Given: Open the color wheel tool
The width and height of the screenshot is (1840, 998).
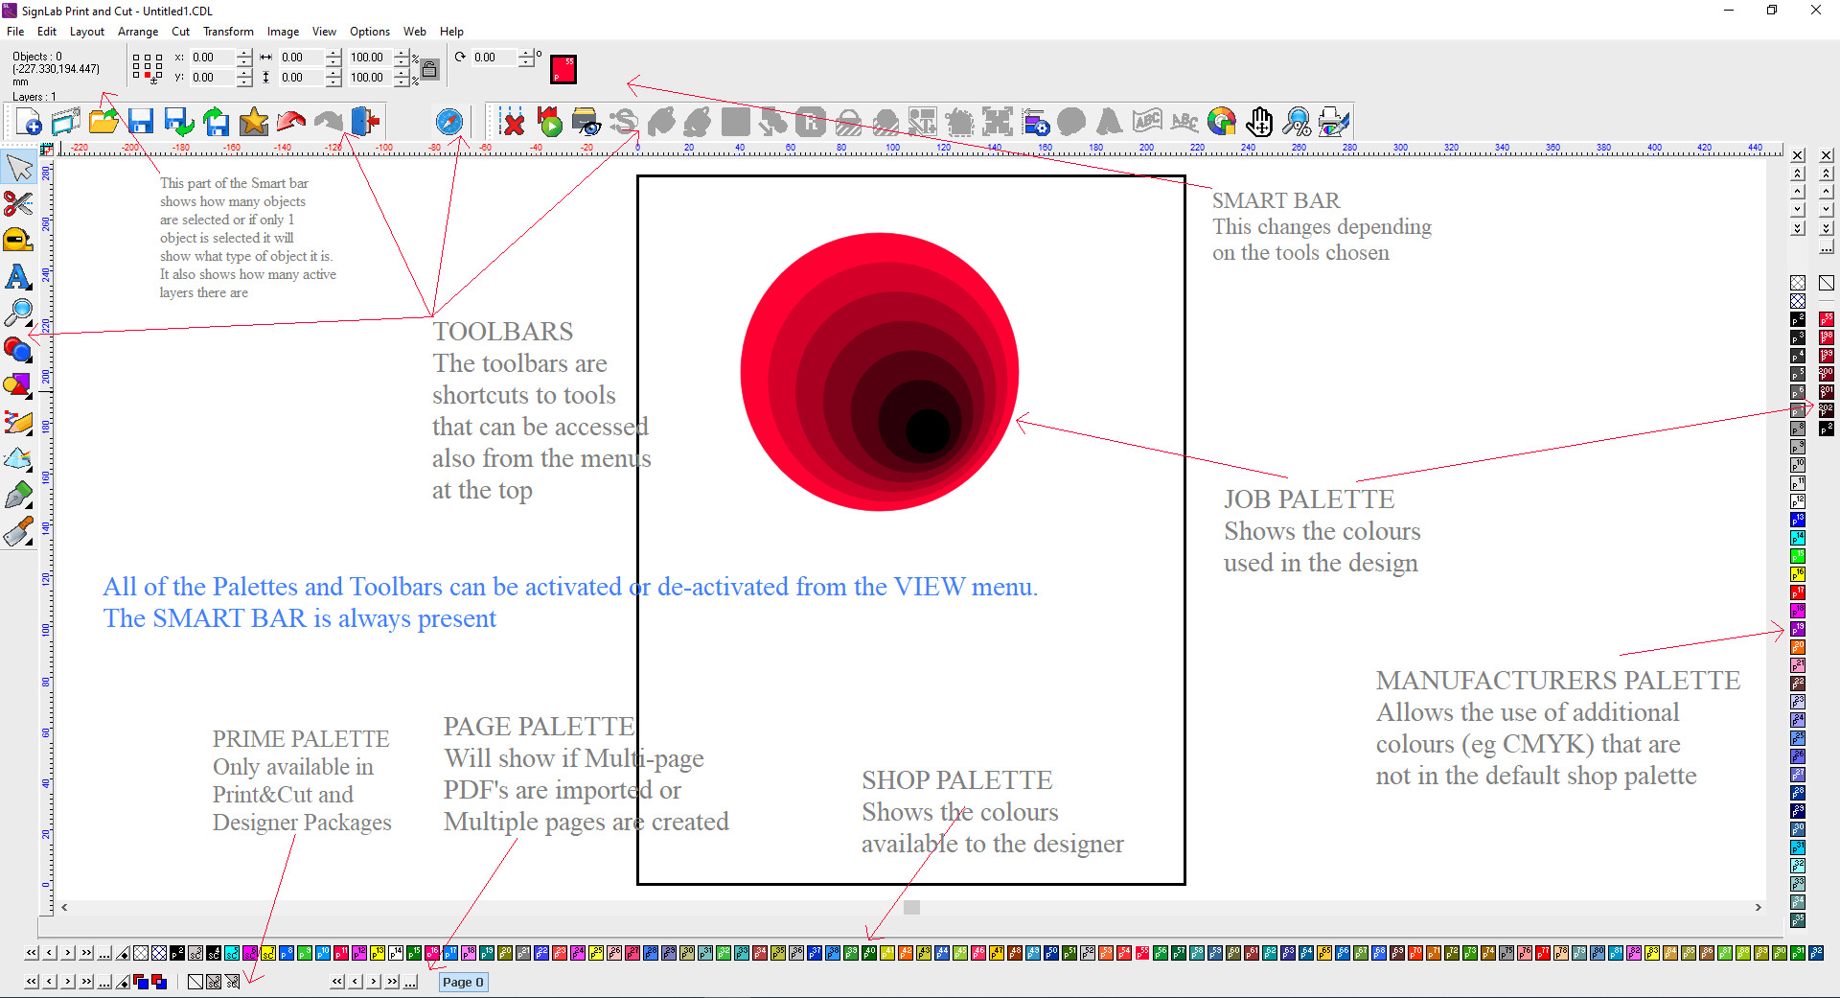Looking at the screenshot, I should click(x=1221, y=122).
